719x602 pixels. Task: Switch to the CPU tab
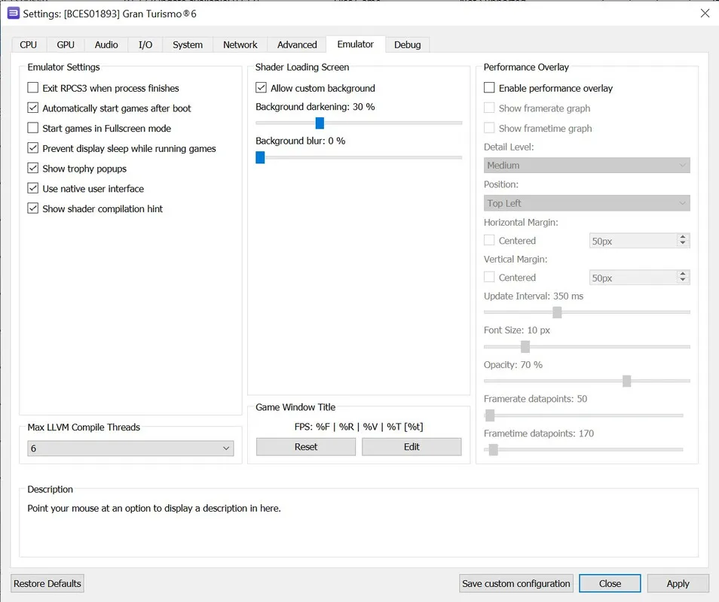(28, 45)
